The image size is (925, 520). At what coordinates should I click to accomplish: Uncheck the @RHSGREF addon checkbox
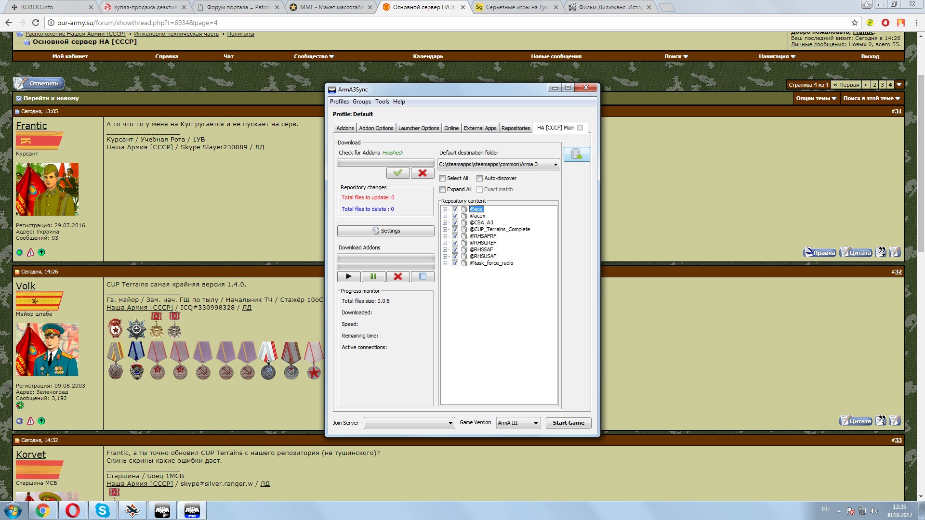click(455, 243)
